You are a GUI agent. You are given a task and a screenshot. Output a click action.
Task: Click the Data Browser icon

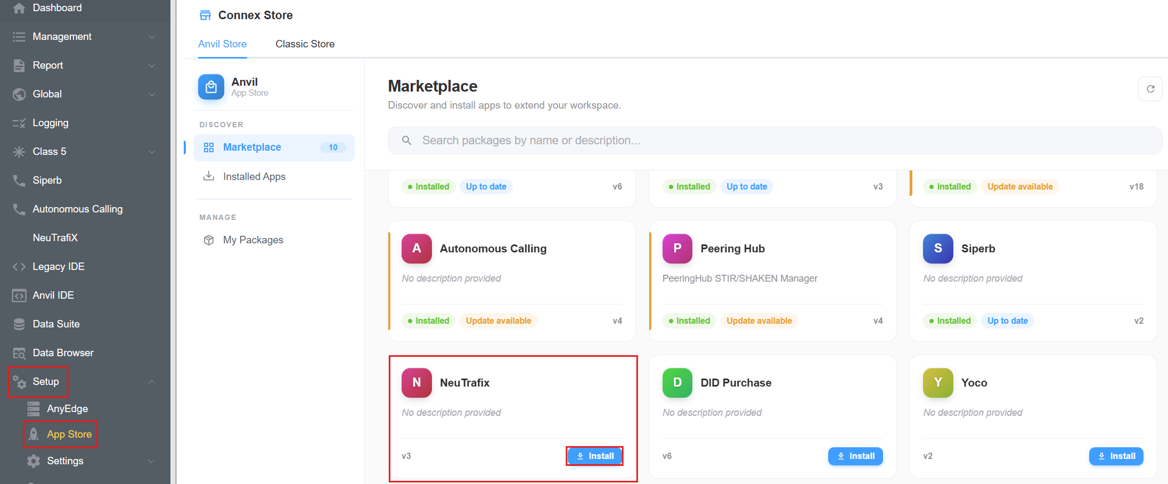pos(19,353)
